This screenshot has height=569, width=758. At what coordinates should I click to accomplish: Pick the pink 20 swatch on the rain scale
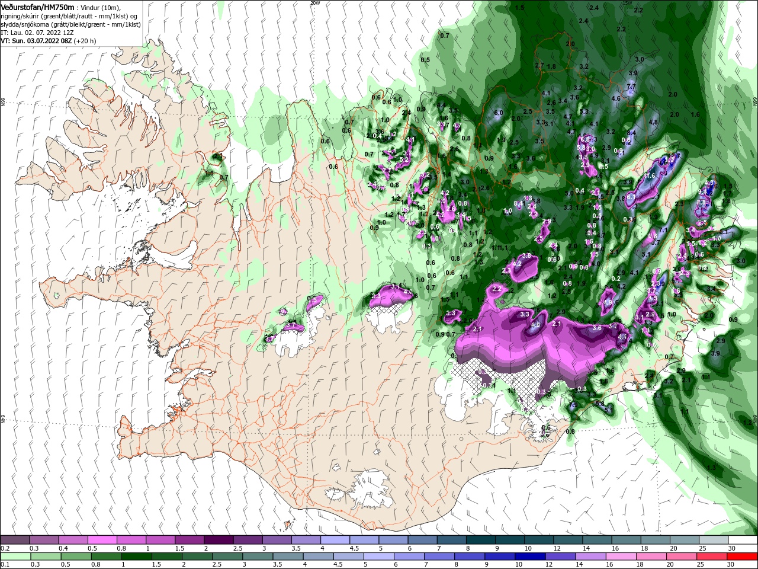point(682,557)
